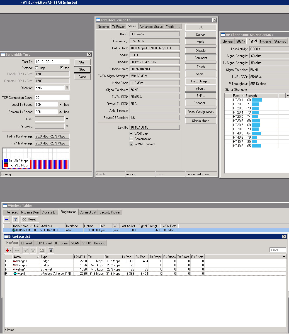Expand the Password field arrow in Bandwidth Test

pyautogui.click(x=67, y=126)
